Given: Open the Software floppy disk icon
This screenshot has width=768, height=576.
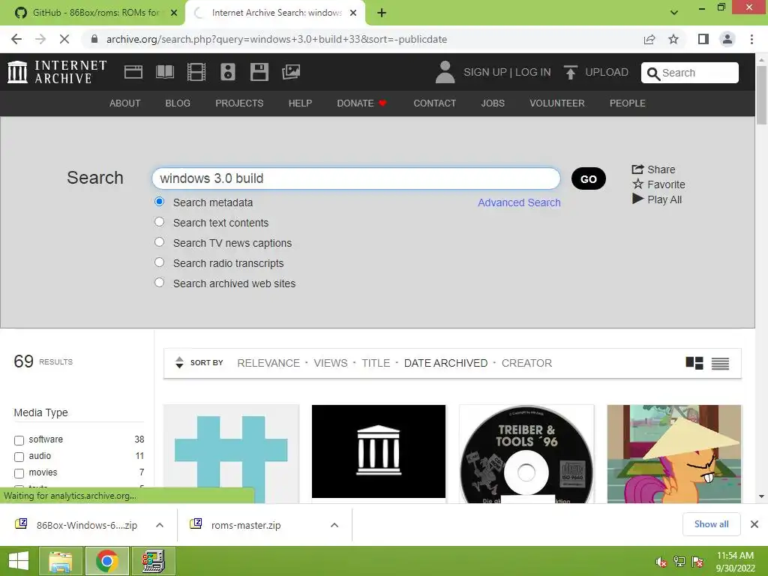Looking at the screenshot, I should click(x=259, y=72).
